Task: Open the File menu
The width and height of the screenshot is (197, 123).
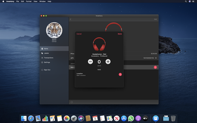Action: 18,1
